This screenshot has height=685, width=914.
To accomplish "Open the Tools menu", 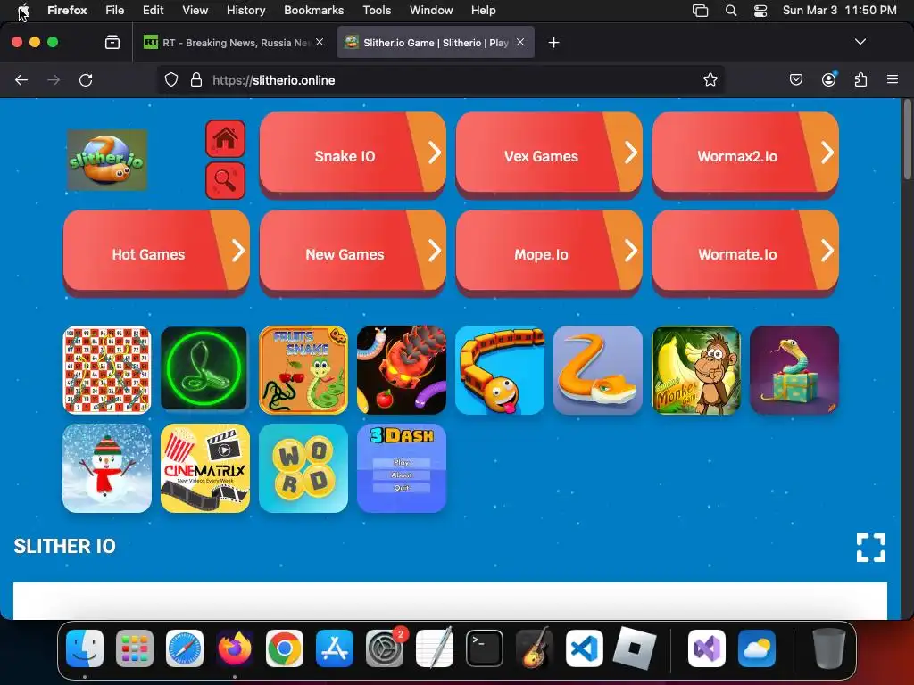I will point(377,10).
